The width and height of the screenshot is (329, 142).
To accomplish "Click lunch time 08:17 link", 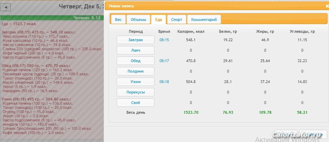I will click(164, 61).
